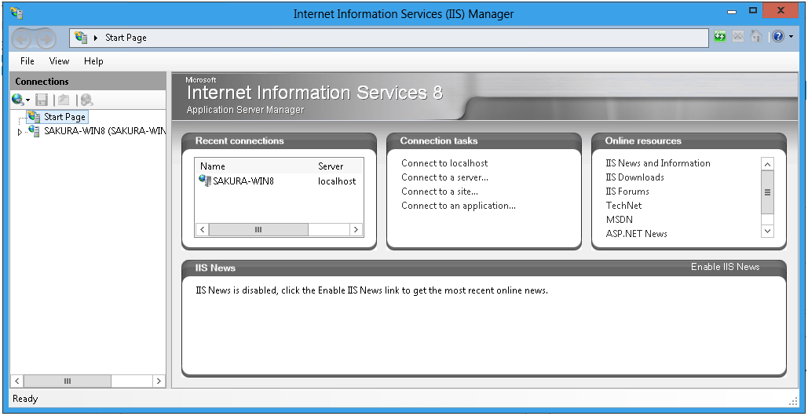Open IIS News and Information link
This screenshot has height=416, width=808.
pos(658,163)
